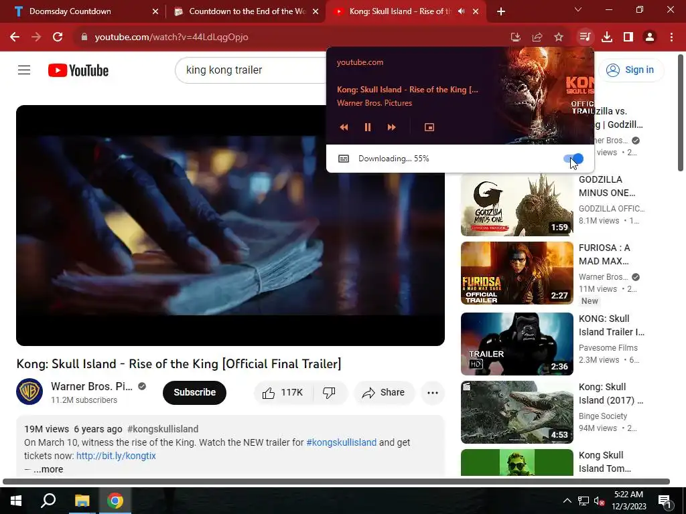Open the Kong title link in media popup
The image size is (686, 514).
(407, 90)
